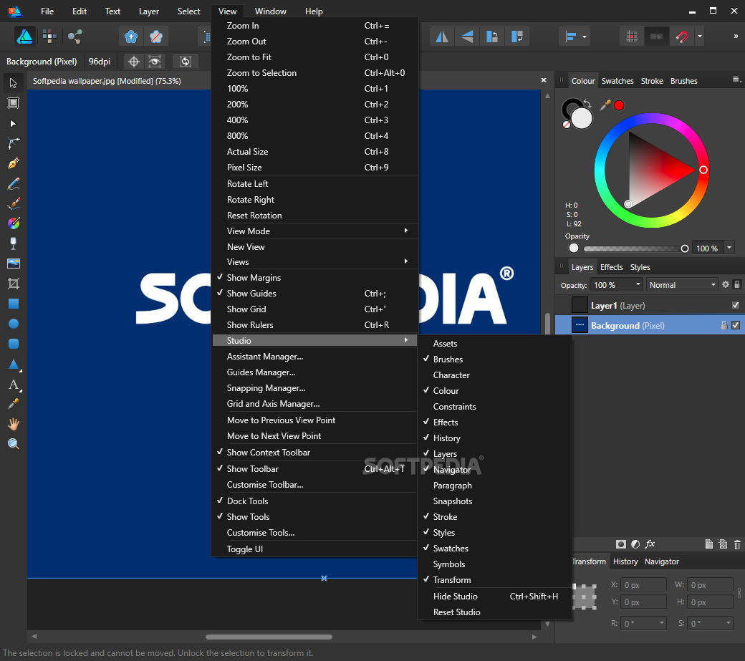Switch to the Swatches tab
The image size is (745, 661).
point(617,81)
